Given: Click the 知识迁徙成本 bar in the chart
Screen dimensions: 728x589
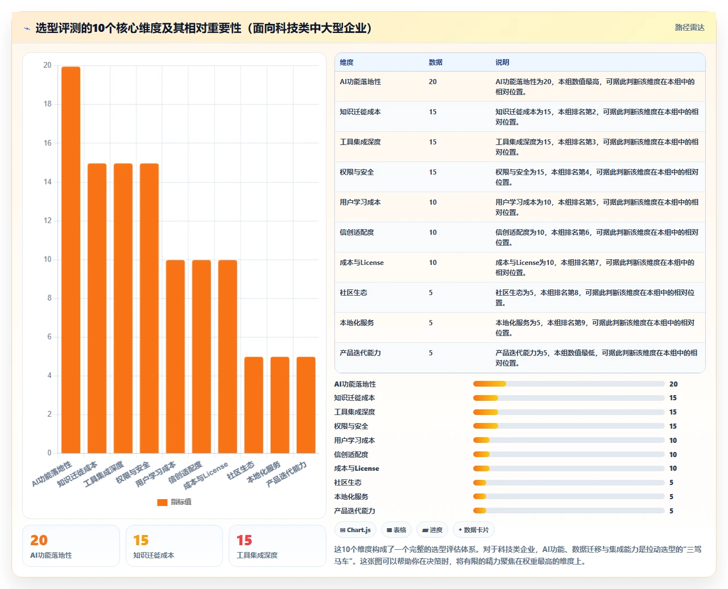Looking at the screenshot, I should point(97,308).
